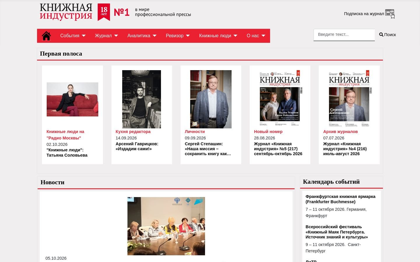
Task: Click the magazine subscription computer icon
Action: click(x=390, y=14)
